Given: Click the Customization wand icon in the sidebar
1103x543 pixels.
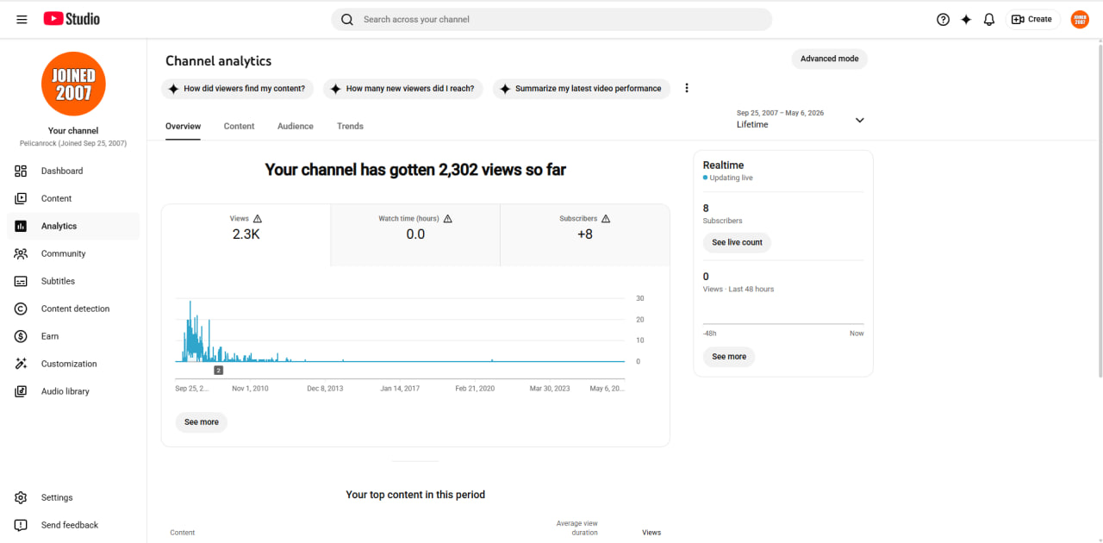Looking at the screenshot, I should 22,364.
